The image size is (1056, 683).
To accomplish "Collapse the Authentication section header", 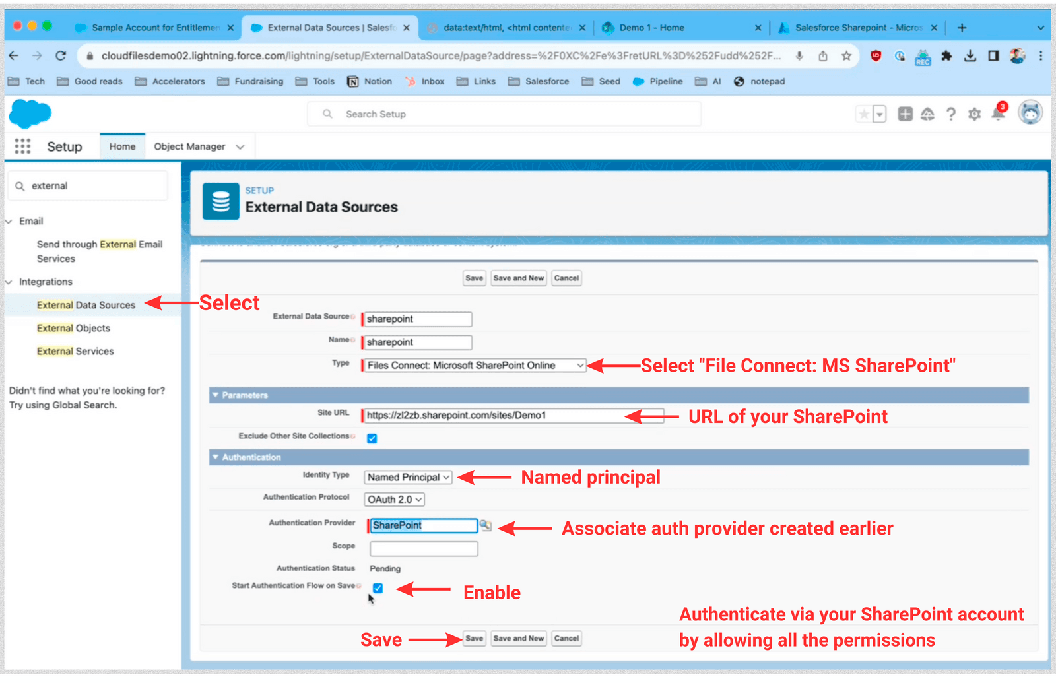I will (216, 457).
